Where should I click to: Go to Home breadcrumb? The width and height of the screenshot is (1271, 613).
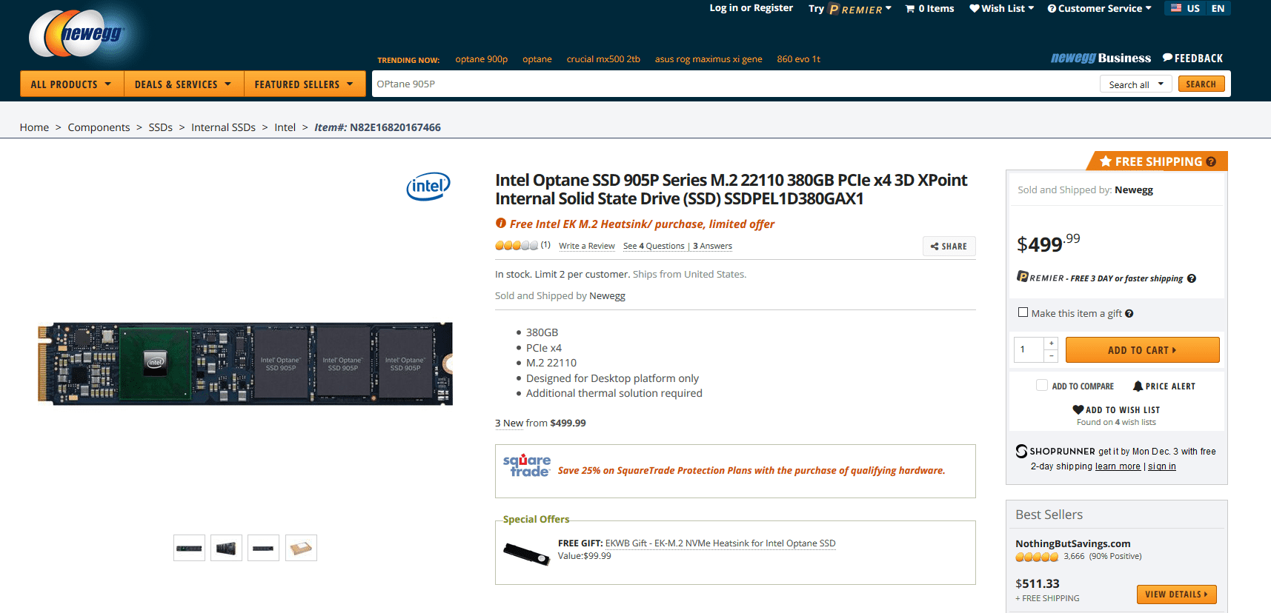tap(34, 127)
